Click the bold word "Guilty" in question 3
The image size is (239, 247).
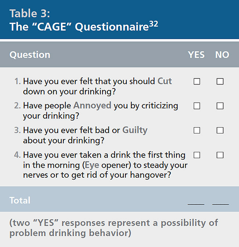(x=135, y=130)
